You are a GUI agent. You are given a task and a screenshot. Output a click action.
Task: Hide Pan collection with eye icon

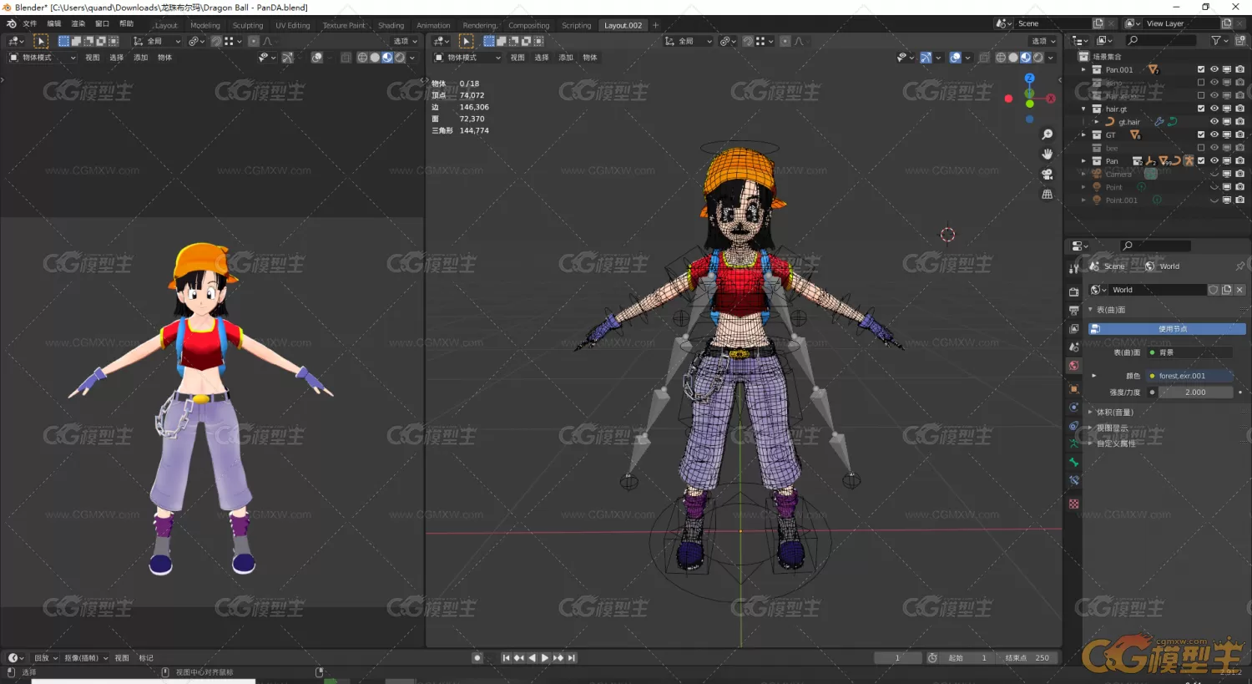pyautogui.click(x=1214, y=160)
